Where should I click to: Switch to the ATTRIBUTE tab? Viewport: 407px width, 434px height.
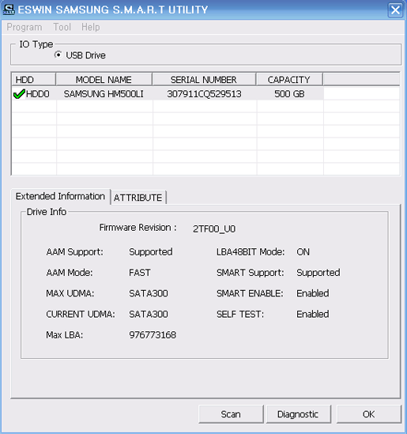point(138,198)
